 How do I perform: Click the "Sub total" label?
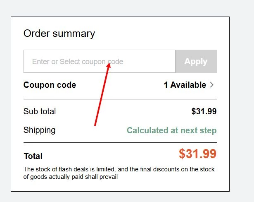click(x=40, y=111)
